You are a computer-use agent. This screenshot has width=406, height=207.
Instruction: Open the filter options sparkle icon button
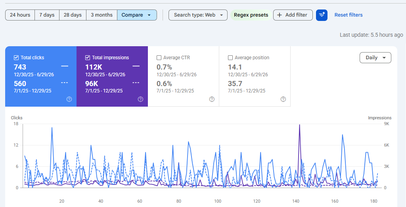tap(322, 15)
